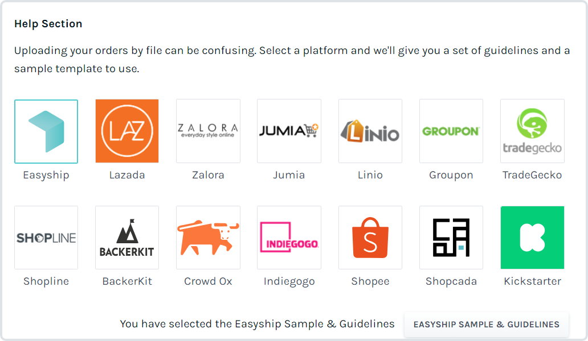Select the Shopee shopping bag logo
This screenshot has width=588, height=341.
coord(370,238)
